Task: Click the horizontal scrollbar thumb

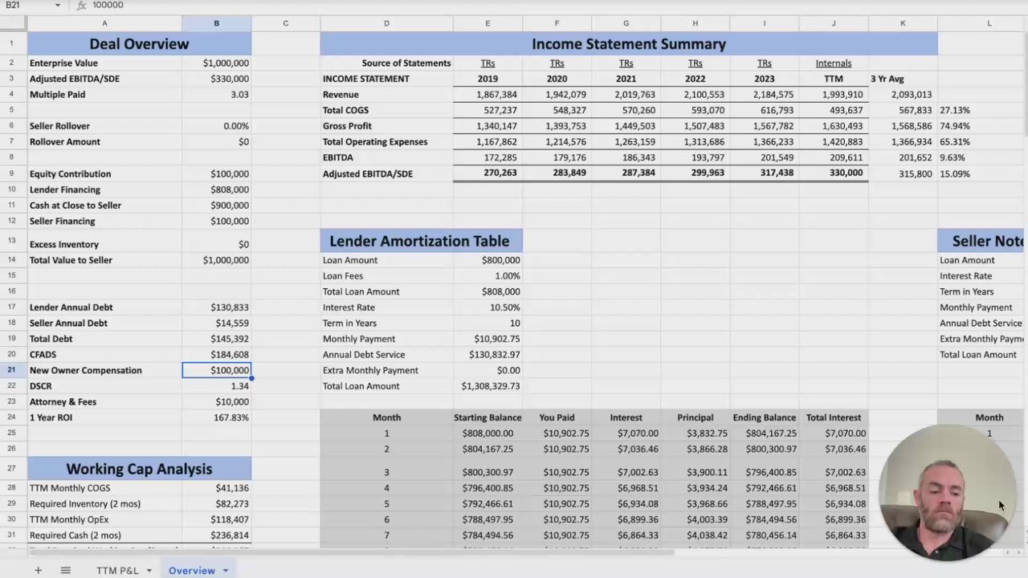Action: pos(351,551)
